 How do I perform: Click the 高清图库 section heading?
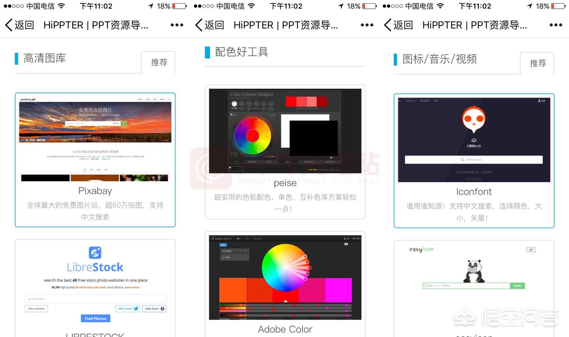pos(45,58)
